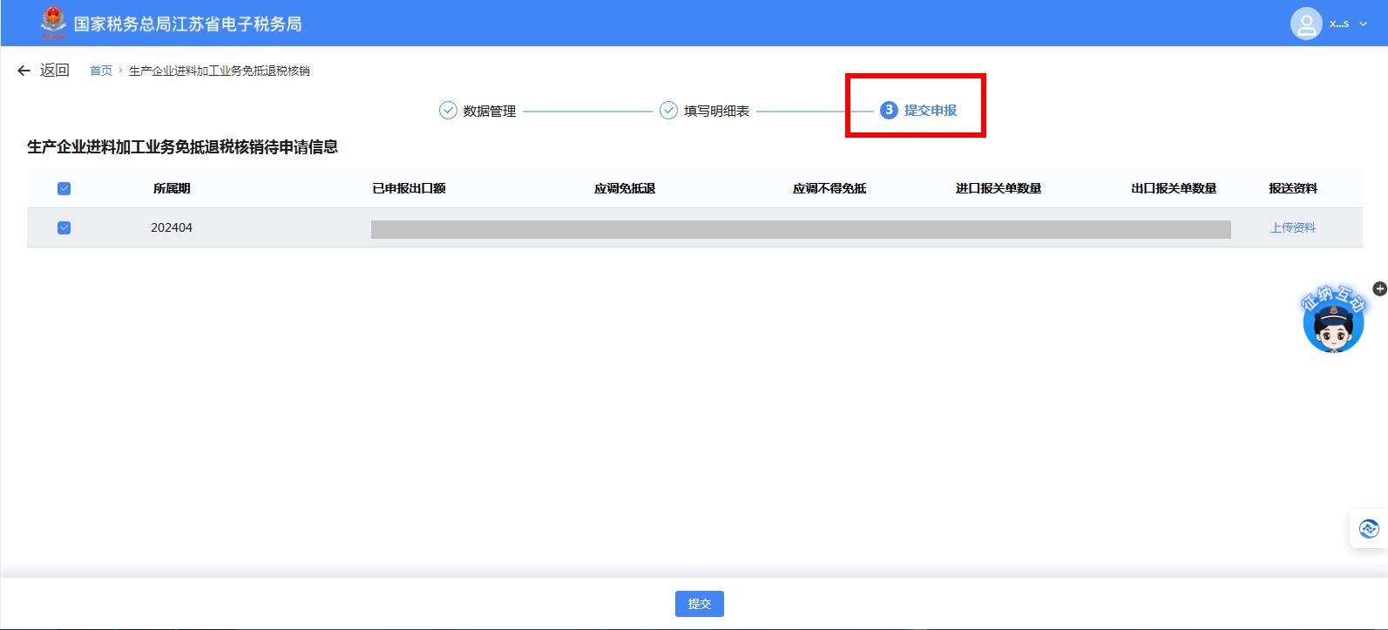The image size is (1388, 630).
Task: Click the x...s username text
Action: (x=1338, y=24)
